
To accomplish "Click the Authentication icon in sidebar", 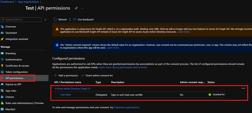I will coord(2,60).
